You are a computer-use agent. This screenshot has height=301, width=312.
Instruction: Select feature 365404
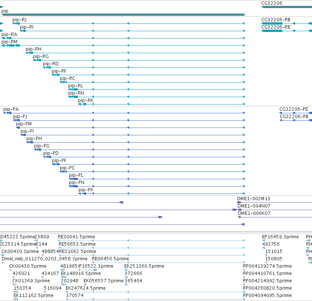click(133, 281)
